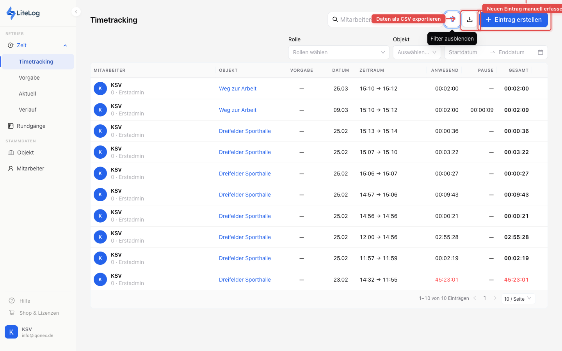562x351 pixels.
Task: Select Aktuell in the sidebar
Action: [27, 94]
